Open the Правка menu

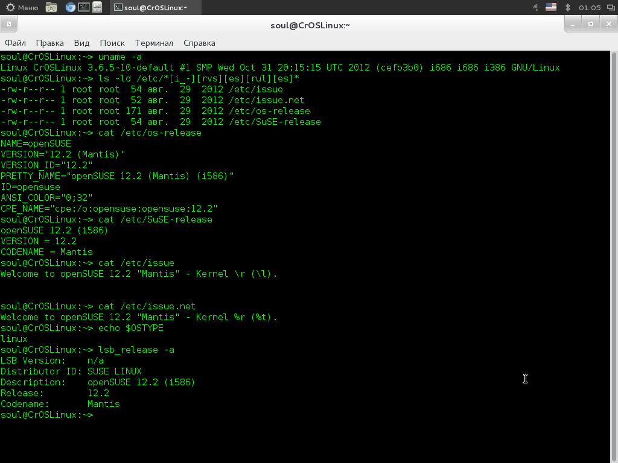(x=49, y=43)
